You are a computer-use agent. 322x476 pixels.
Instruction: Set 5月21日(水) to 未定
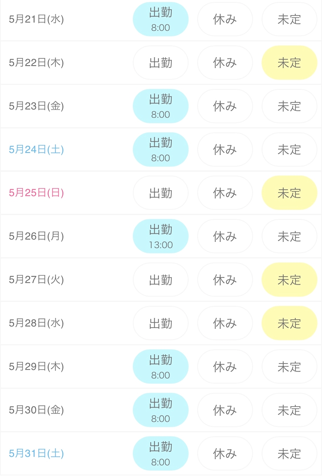tap(289, 19)
